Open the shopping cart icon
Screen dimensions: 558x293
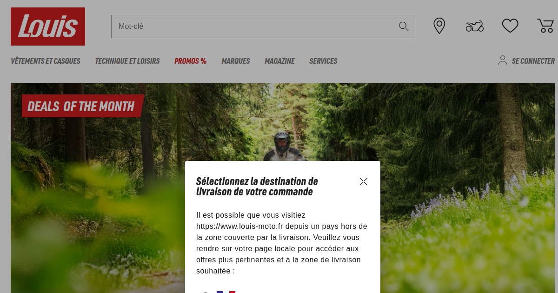click(545, 26)
